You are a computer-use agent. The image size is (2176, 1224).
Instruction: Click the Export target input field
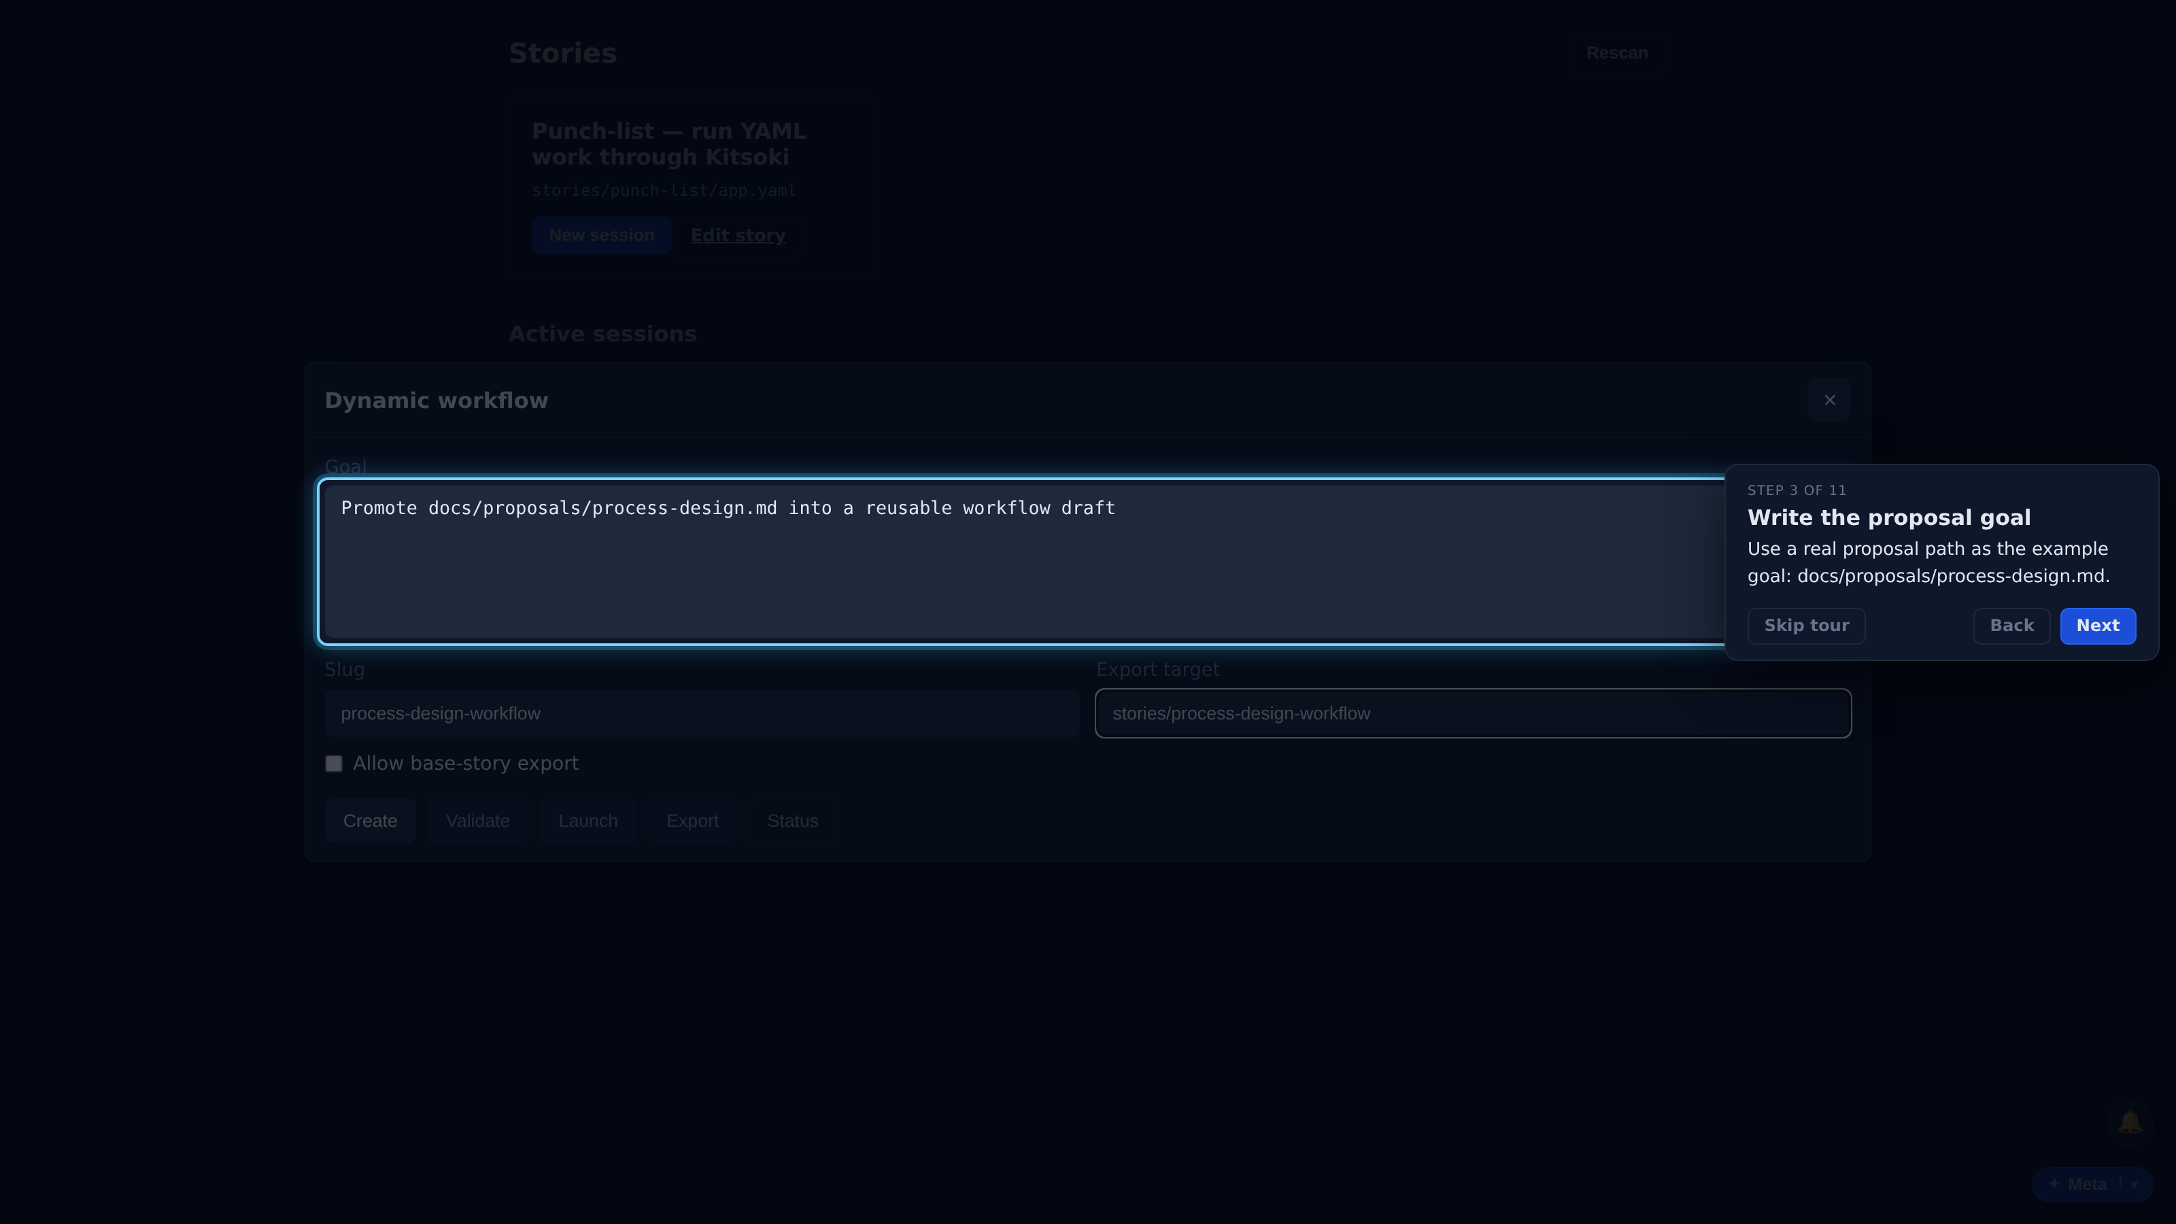[1473, 714]
